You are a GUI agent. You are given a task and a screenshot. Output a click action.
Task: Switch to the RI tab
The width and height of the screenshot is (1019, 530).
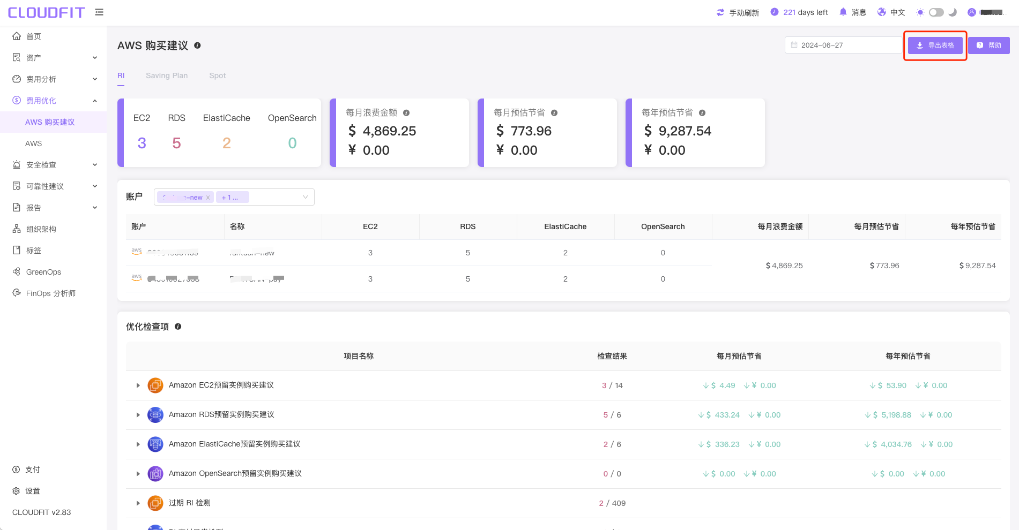[x=121, y=75]
